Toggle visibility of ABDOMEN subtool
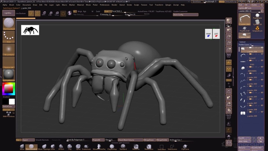 (262, 73)
